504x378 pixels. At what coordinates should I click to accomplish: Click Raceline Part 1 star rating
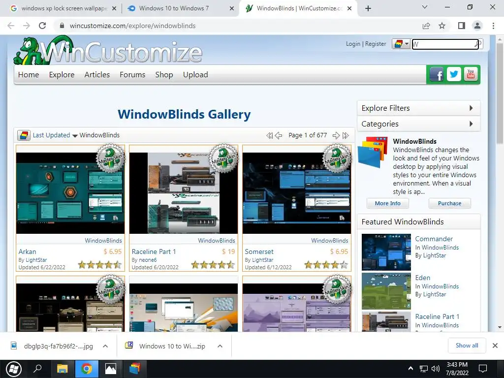[213, 265]
